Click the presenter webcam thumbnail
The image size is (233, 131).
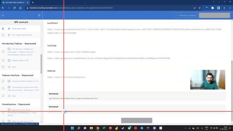pyautogui.click(x=208, y=80)
